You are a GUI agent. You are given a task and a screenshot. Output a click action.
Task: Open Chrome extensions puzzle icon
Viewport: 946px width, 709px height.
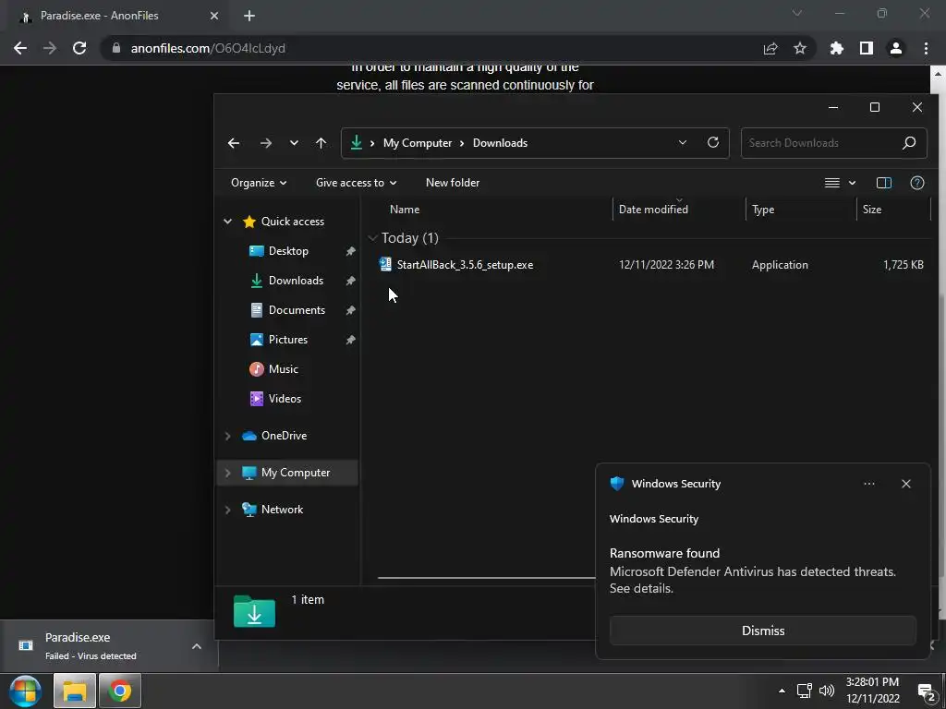836,48
